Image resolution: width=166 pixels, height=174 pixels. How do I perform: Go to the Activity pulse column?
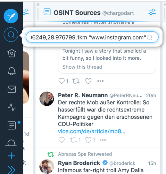[x=12, y=107]
